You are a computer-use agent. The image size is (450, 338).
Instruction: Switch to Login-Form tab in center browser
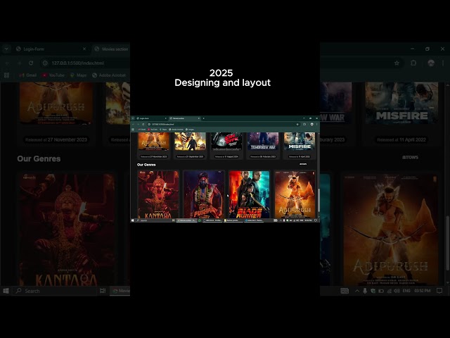[151, 118]
